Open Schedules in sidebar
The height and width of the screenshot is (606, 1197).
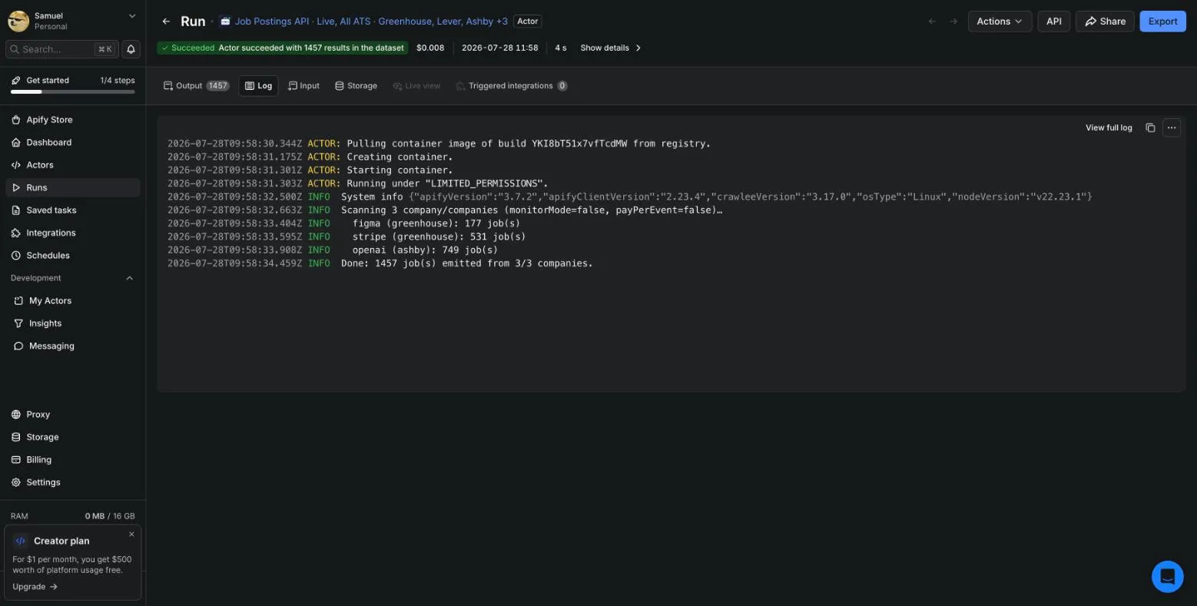coord(73,256)
